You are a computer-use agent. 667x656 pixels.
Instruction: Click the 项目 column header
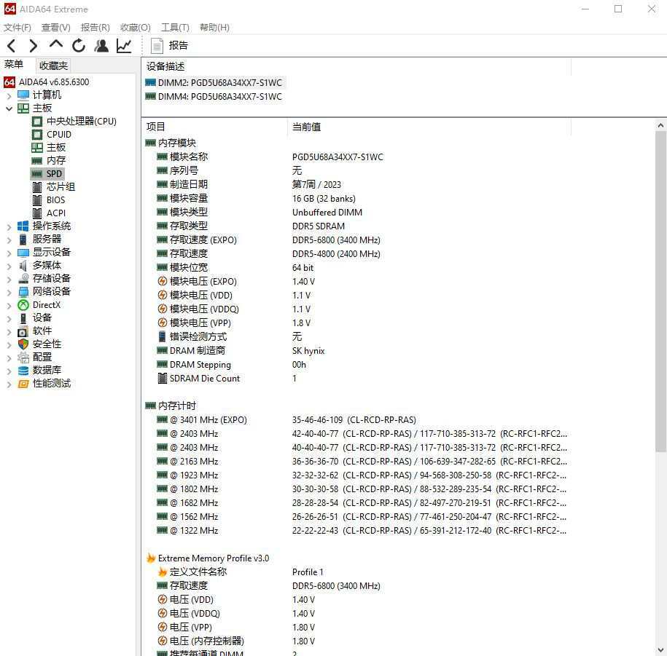215,127
